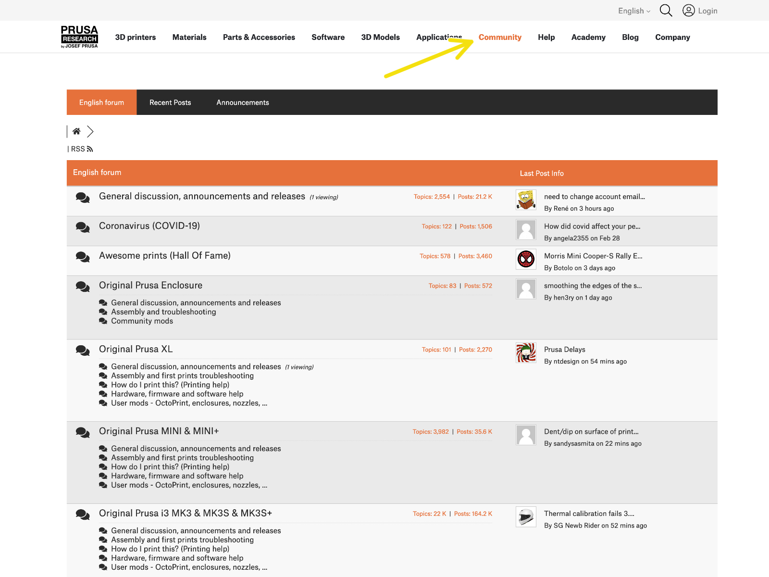Screen dimensions: 769x577
Task: Click chat icon beside Original Prusa Enclosure
Action: [x=83, y=287]
